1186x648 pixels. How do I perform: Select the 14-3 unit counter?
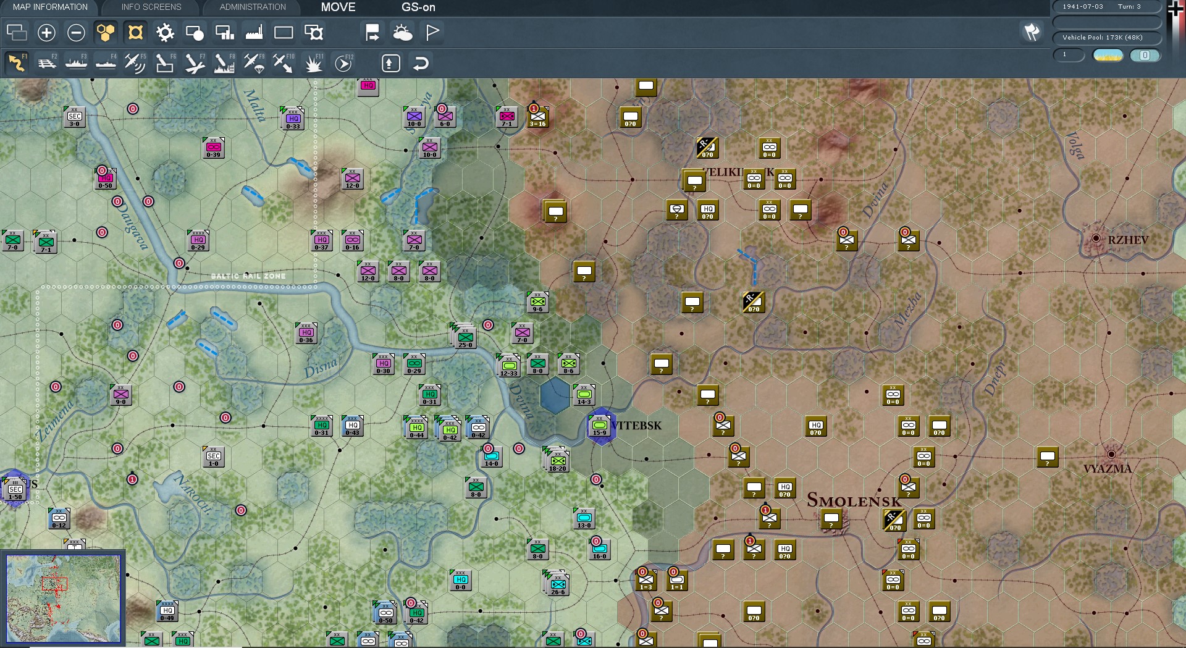pyautogui.click(x=584, y=395)
